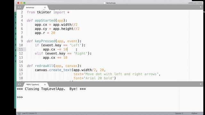The image size is (205, 115).
Task: Click the 'Arial 20 bold' font string
Action: click(x=99, y=78)
